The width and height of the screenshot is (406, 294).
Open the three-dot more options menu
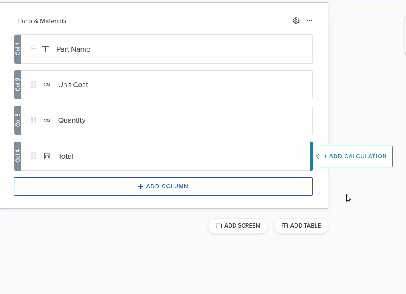(x=309, y=21)
